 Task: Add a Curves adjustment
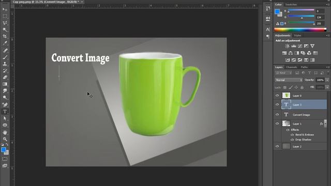click(300, 46)
